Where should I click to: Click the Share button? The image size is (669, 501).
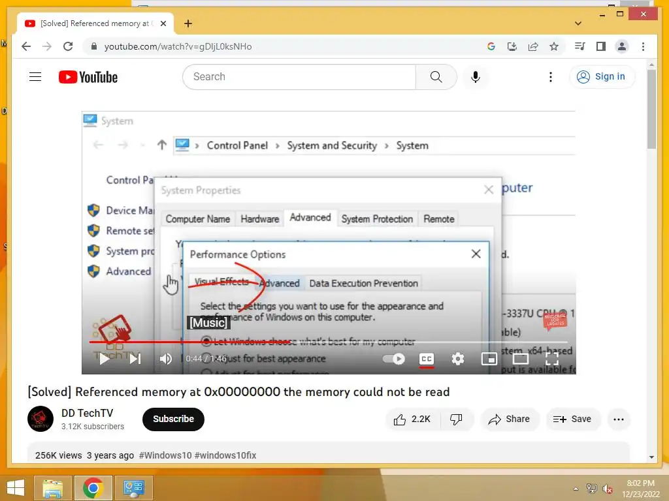coord(510,419)
